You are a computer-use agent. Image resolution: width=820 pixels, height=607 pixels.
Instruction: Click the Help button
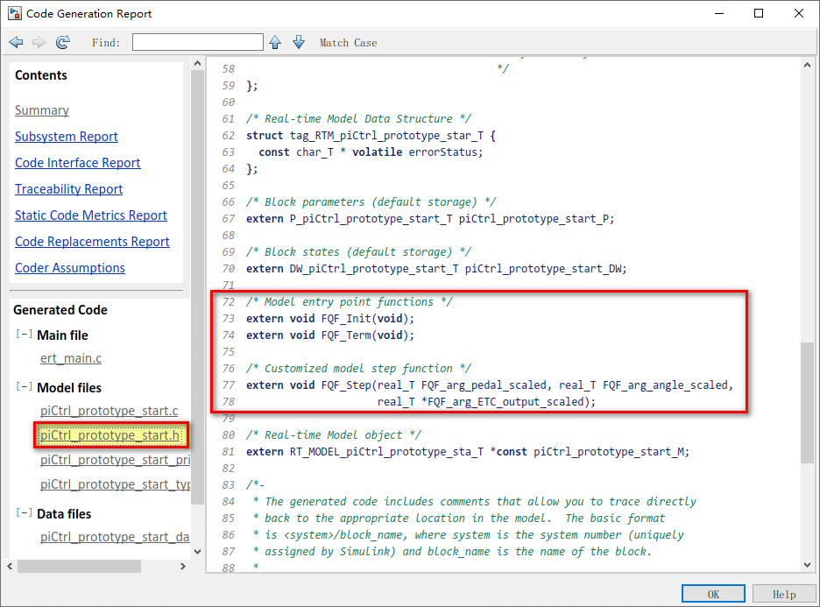pyautogui.click(x=784, y=595)
